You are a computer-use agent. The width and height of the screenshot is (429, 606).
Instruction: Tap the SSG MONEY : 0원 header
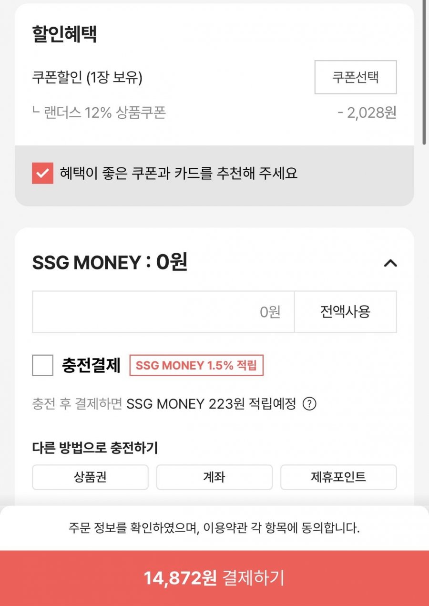tap(110, 263)
